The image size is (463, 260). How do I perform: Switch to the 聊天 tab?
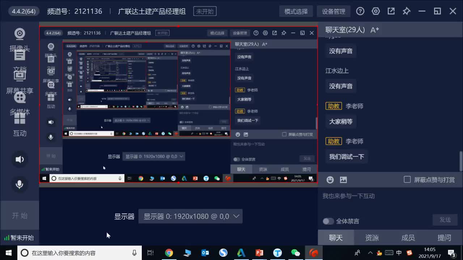pyautogui.click(x=336, y=238)
